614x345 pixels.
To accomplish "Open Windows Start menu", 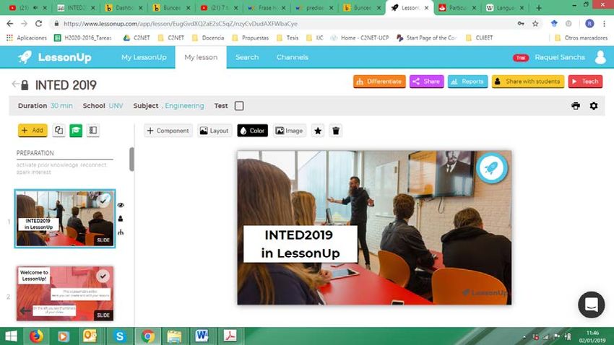I will 11,336.
